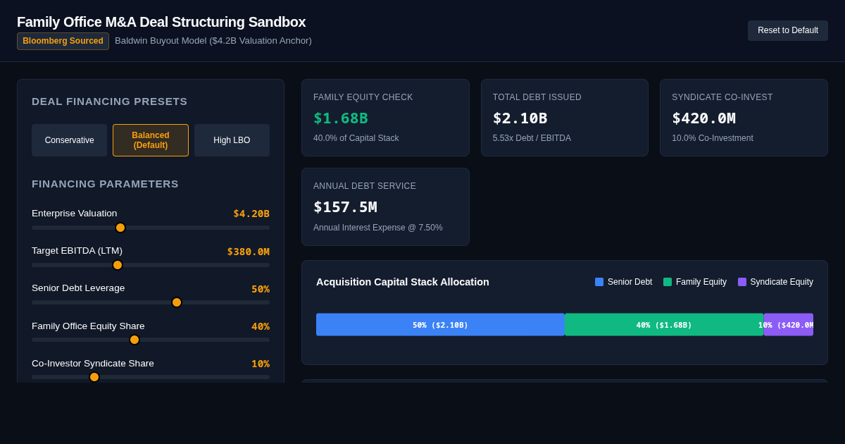Click the green 40% ($1.68B) bar segment
845x444 pixels.
point(664,325)
